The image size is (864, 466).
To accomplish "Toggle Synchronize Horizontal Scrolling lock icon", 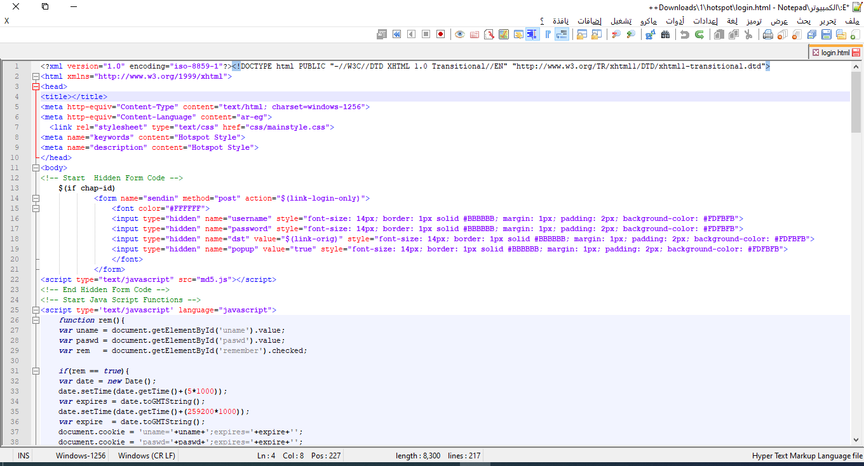I will pyautogui.click(x=581, y=34).
